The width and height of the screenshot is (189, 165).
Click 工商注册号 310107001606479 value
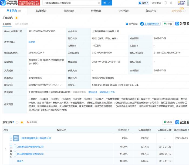click(x=102, y=53)
